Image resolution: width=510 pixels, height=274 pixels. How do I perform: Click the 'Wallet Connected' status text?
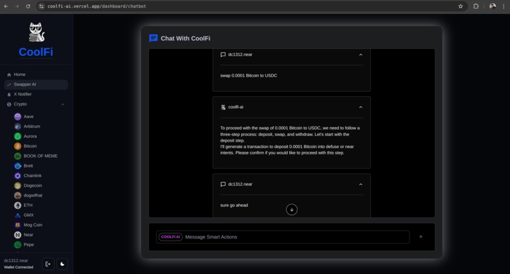click(x=18, y=267)
